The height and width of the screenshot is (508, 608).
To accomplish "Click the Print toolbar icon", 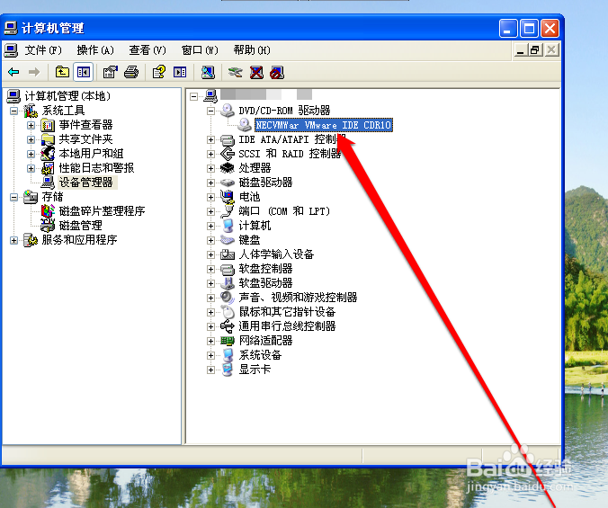I will coord(131,72).
